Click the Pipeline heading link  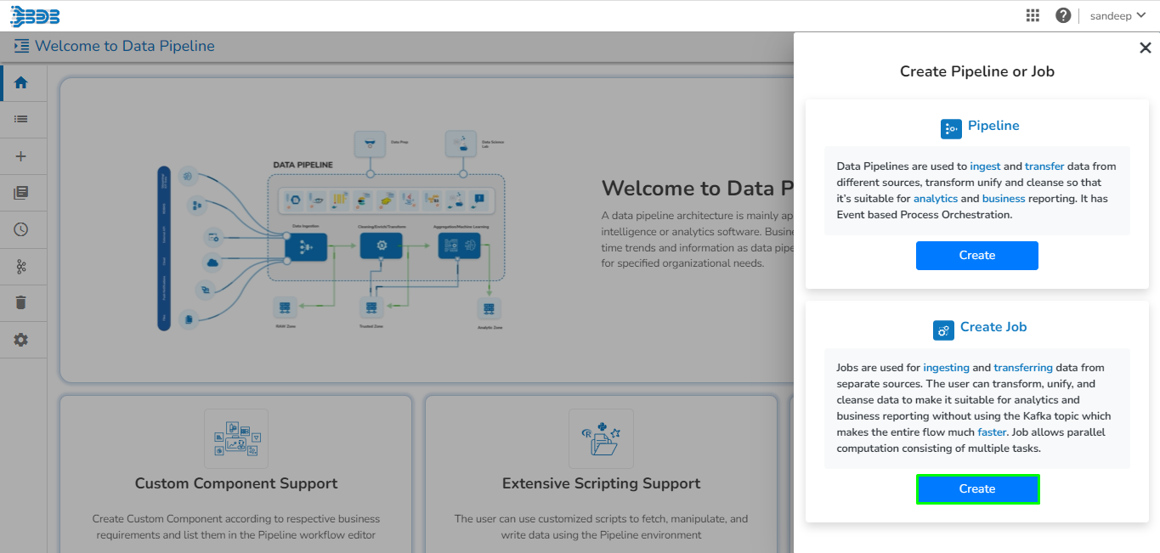(x=993, y=126)
